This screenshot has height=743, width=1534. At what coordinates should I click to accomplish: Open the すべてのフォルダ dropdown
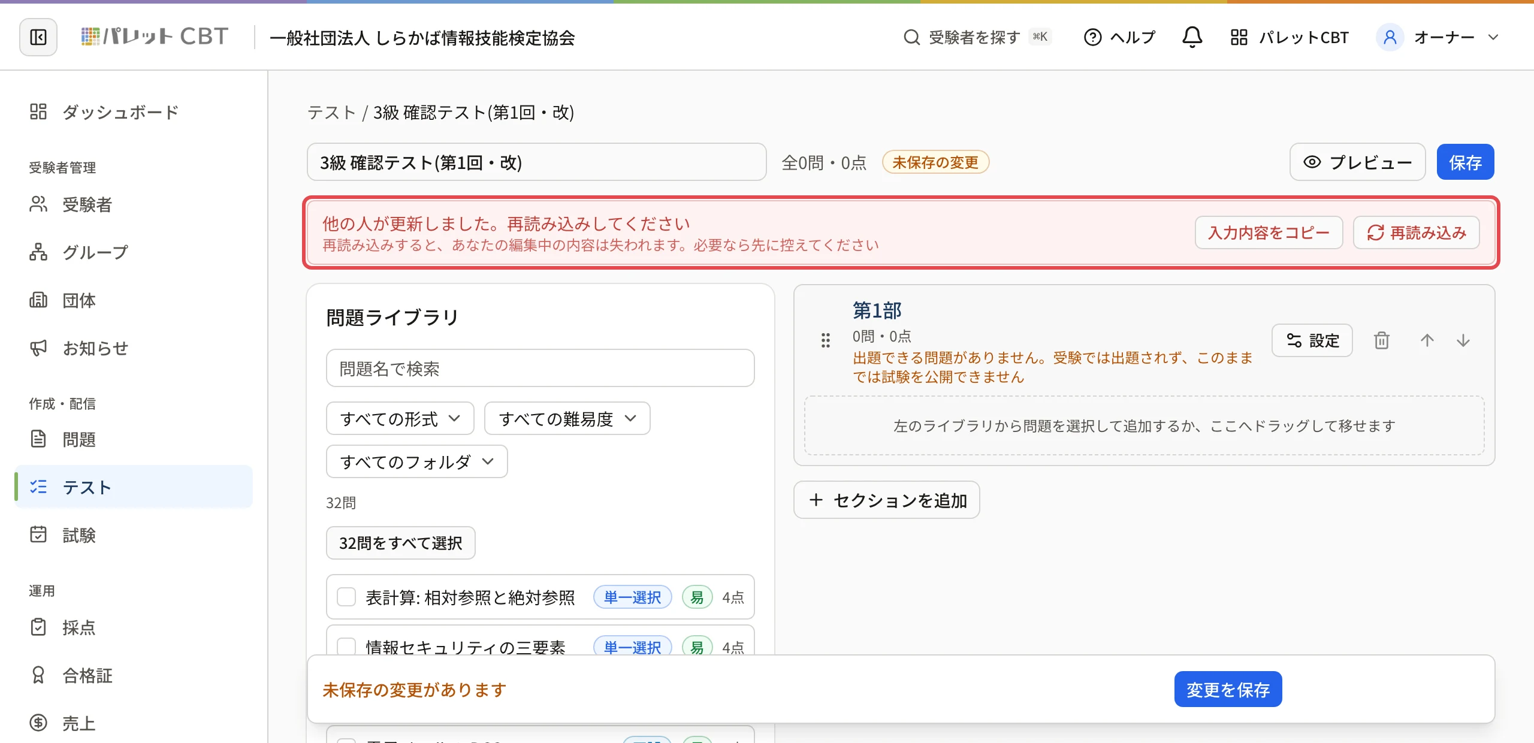tap(417, 462)
